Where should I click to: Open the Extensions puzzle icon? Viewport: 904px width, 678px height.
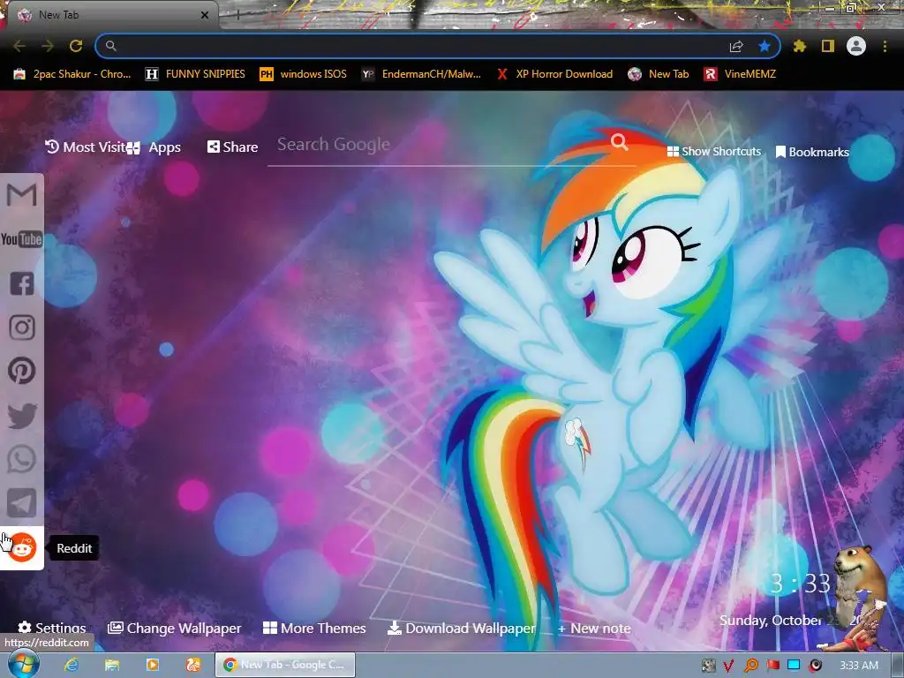pos(800,46)
